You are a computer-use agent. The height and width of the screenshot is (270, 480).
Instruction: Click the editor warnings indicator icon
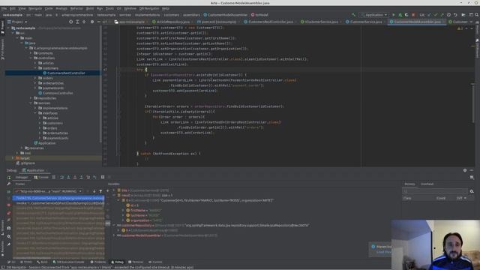(460, 28)
